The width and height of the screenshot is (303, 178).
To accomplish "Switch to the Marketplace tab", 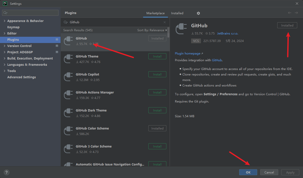I will [x=155, y=13].
